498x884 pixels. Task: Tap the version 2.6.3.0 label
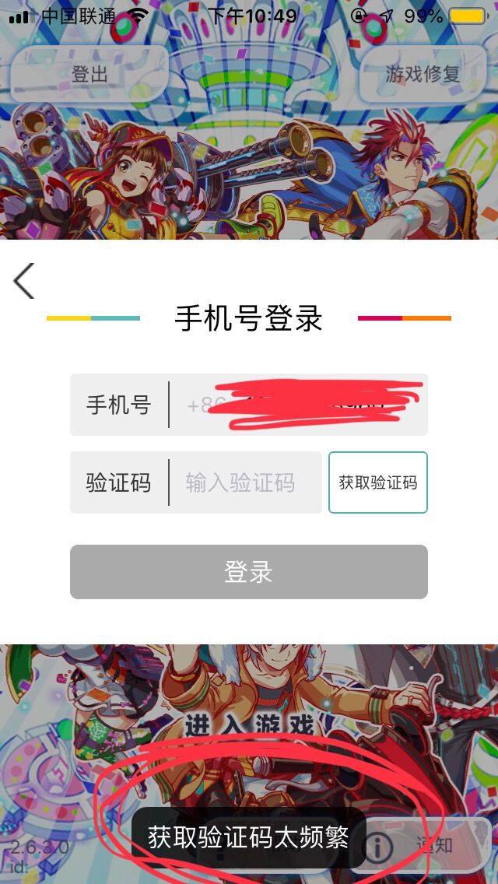(x=40, y=847)
